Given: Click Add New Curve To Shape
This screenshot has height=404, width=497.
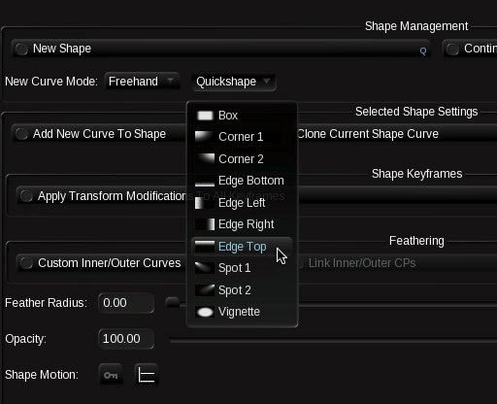Looking at the screenshot, I should click(99, 134).
